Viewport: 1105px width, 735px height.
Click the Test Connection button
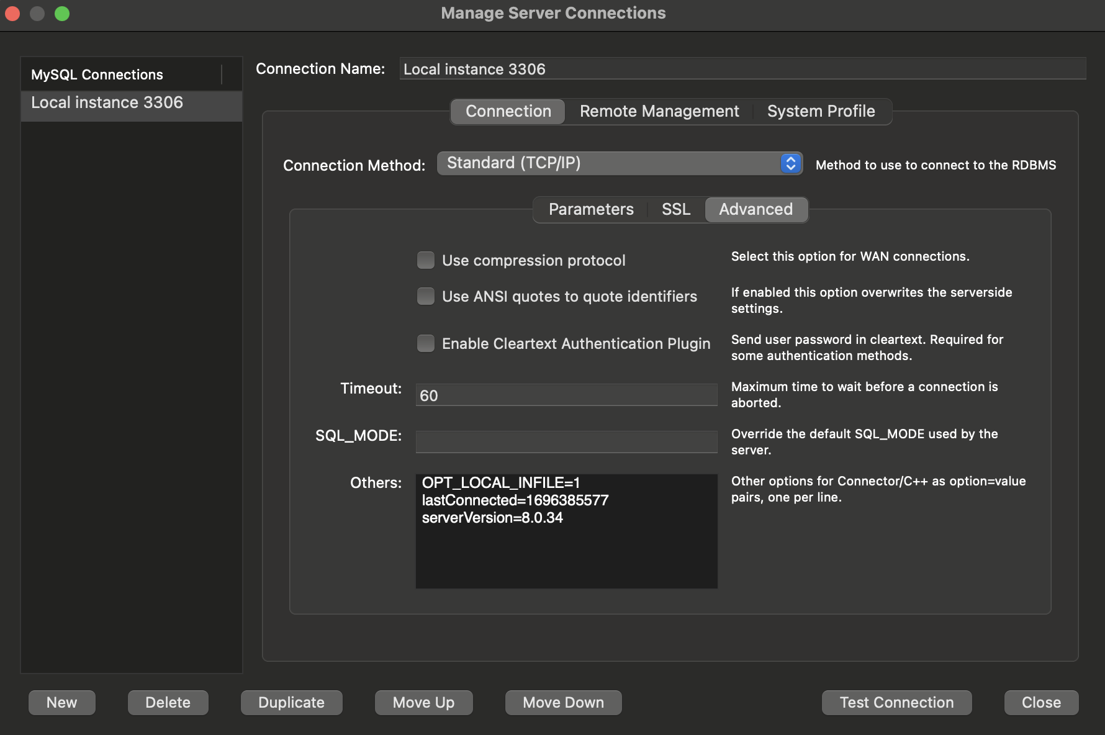click(896, 702)
